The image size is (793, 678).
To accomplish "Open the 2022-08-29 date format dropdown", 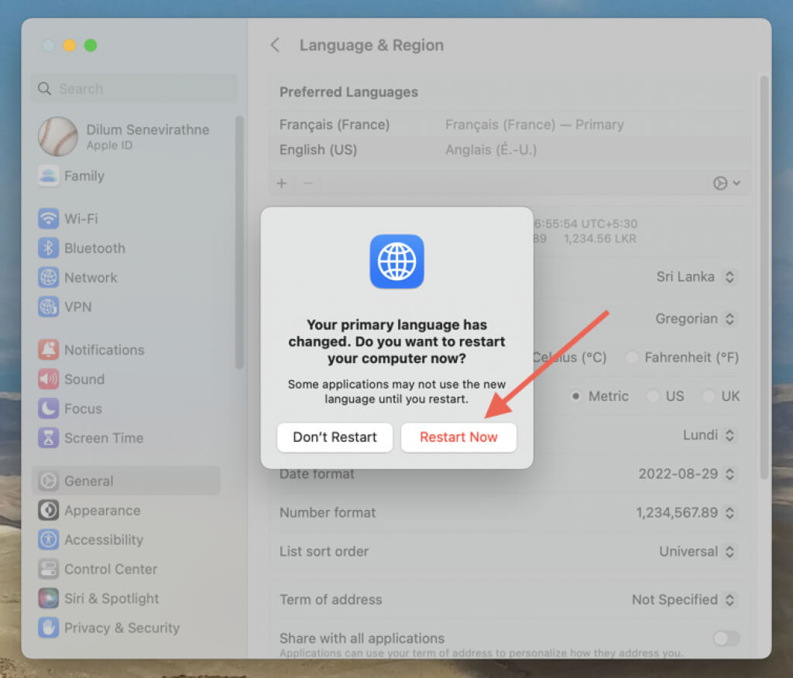I will click(687, 474).
